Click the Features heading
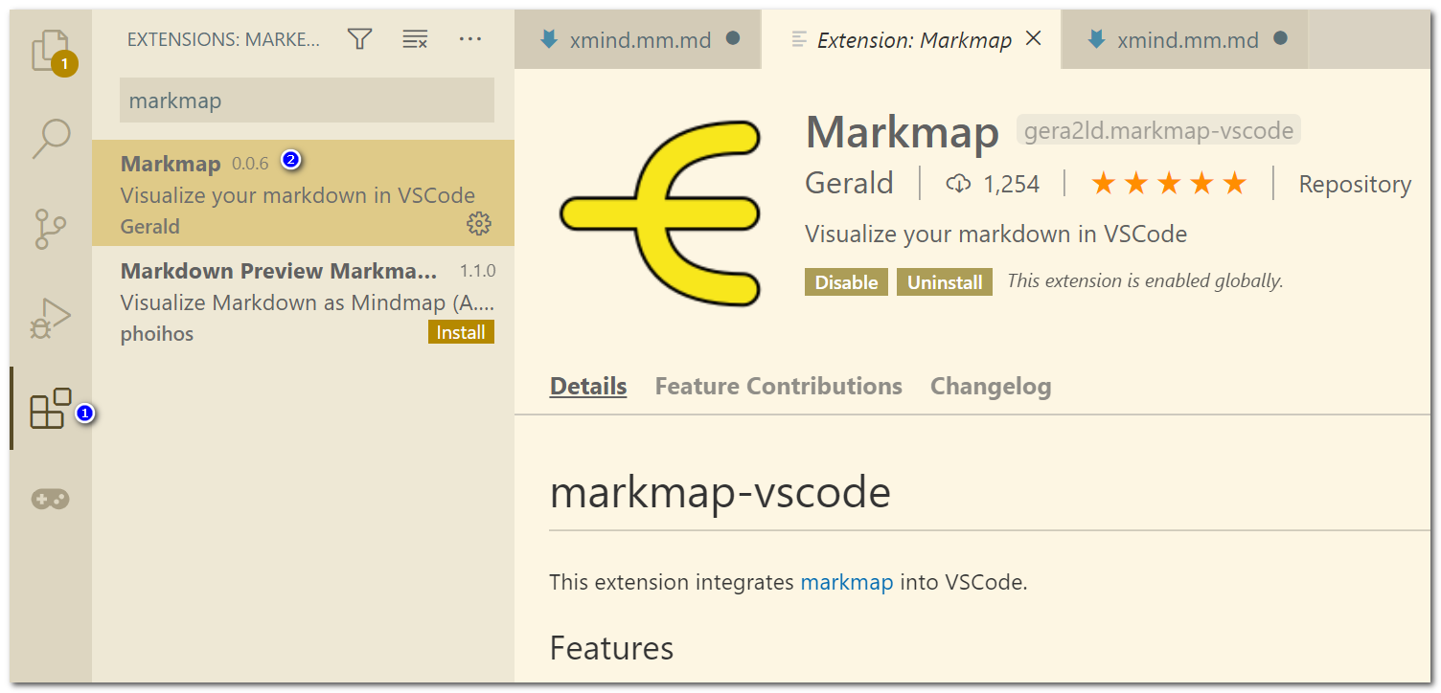This screenshot has width=1441, height=693. click(x=611, y=648)
